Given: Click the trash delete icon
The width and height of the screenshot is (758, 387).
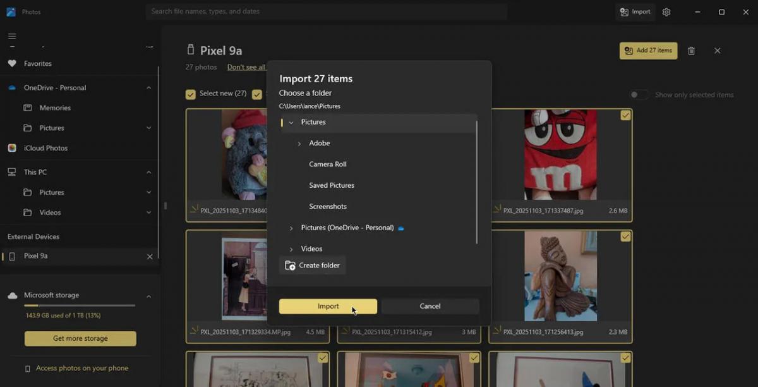Looking at the screenshot, I should (x=691, y=51).
